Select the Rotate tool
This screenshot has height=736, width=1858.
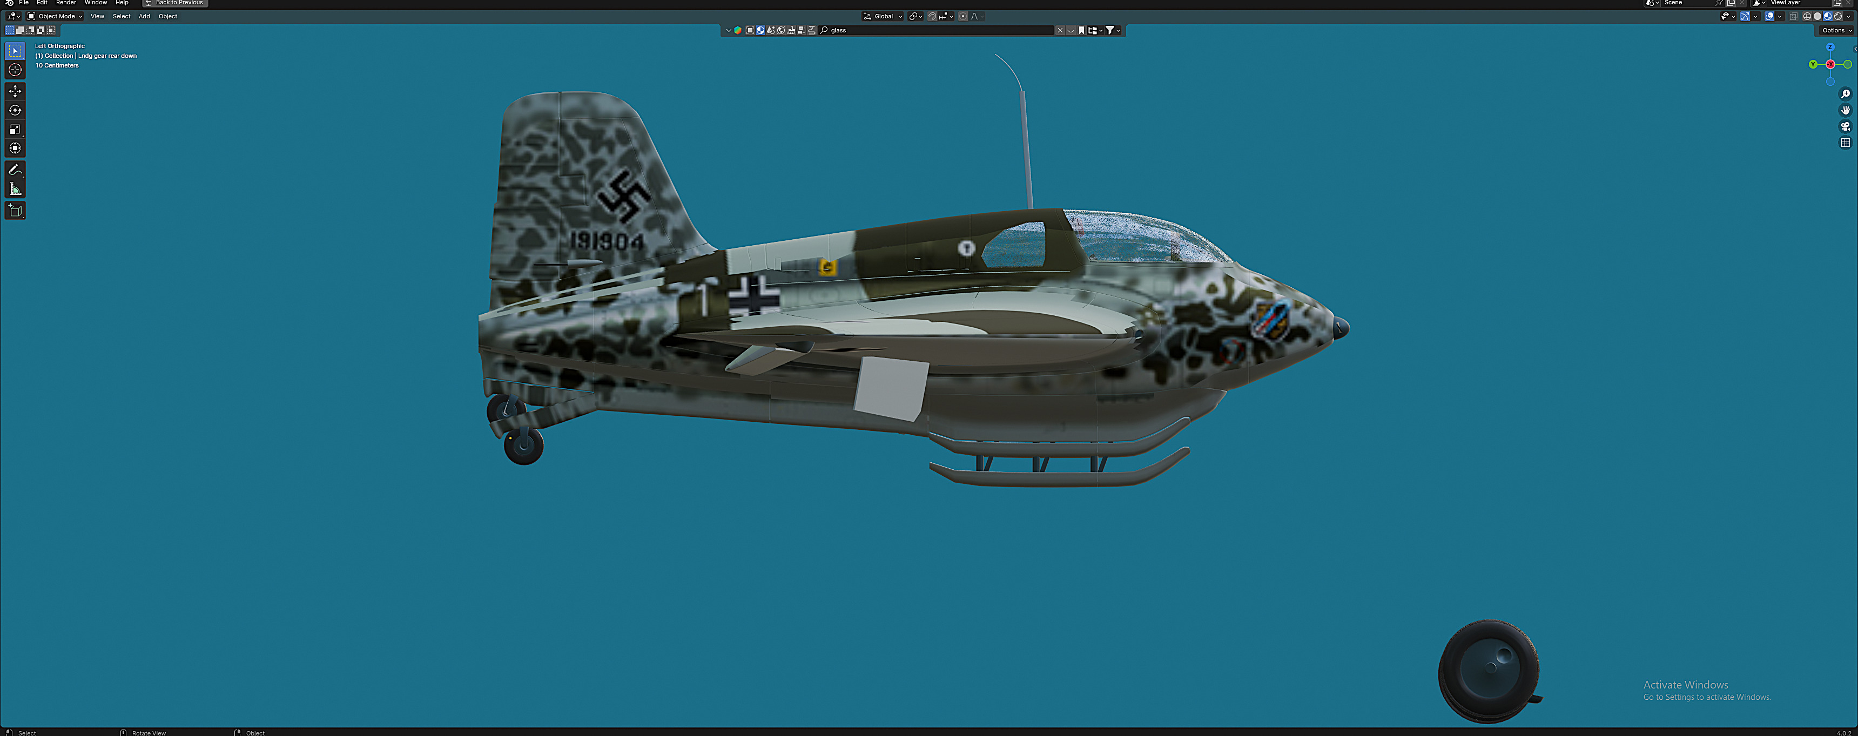(15, 110)
